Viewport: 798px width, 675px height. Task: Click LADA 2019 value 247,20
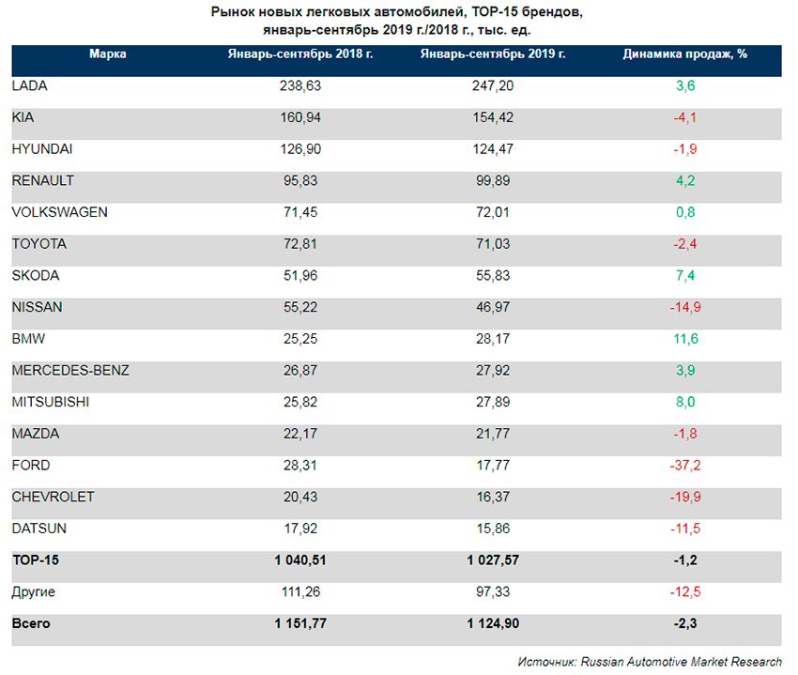coord(493,85)
